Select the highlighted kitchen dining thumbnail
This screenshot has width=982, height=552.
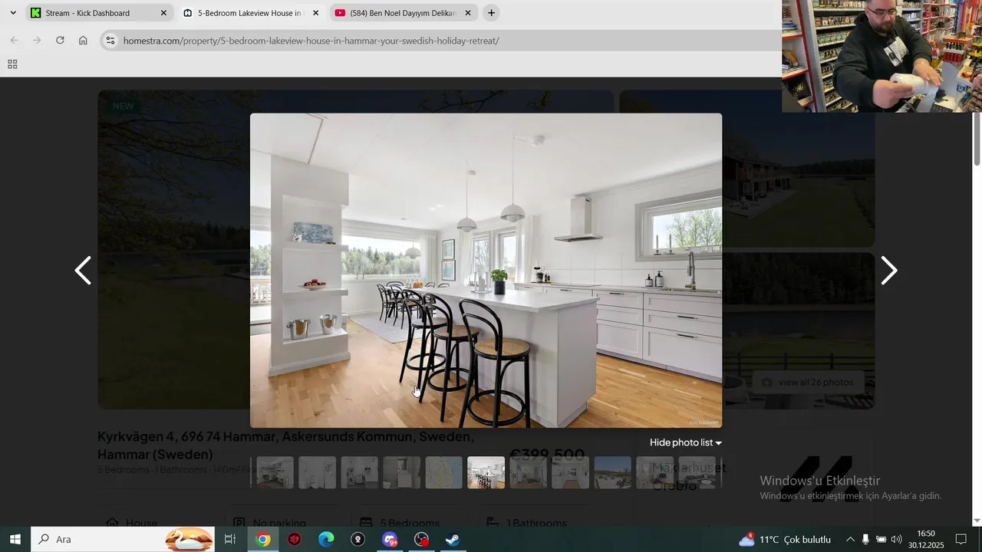coord(486,473)
